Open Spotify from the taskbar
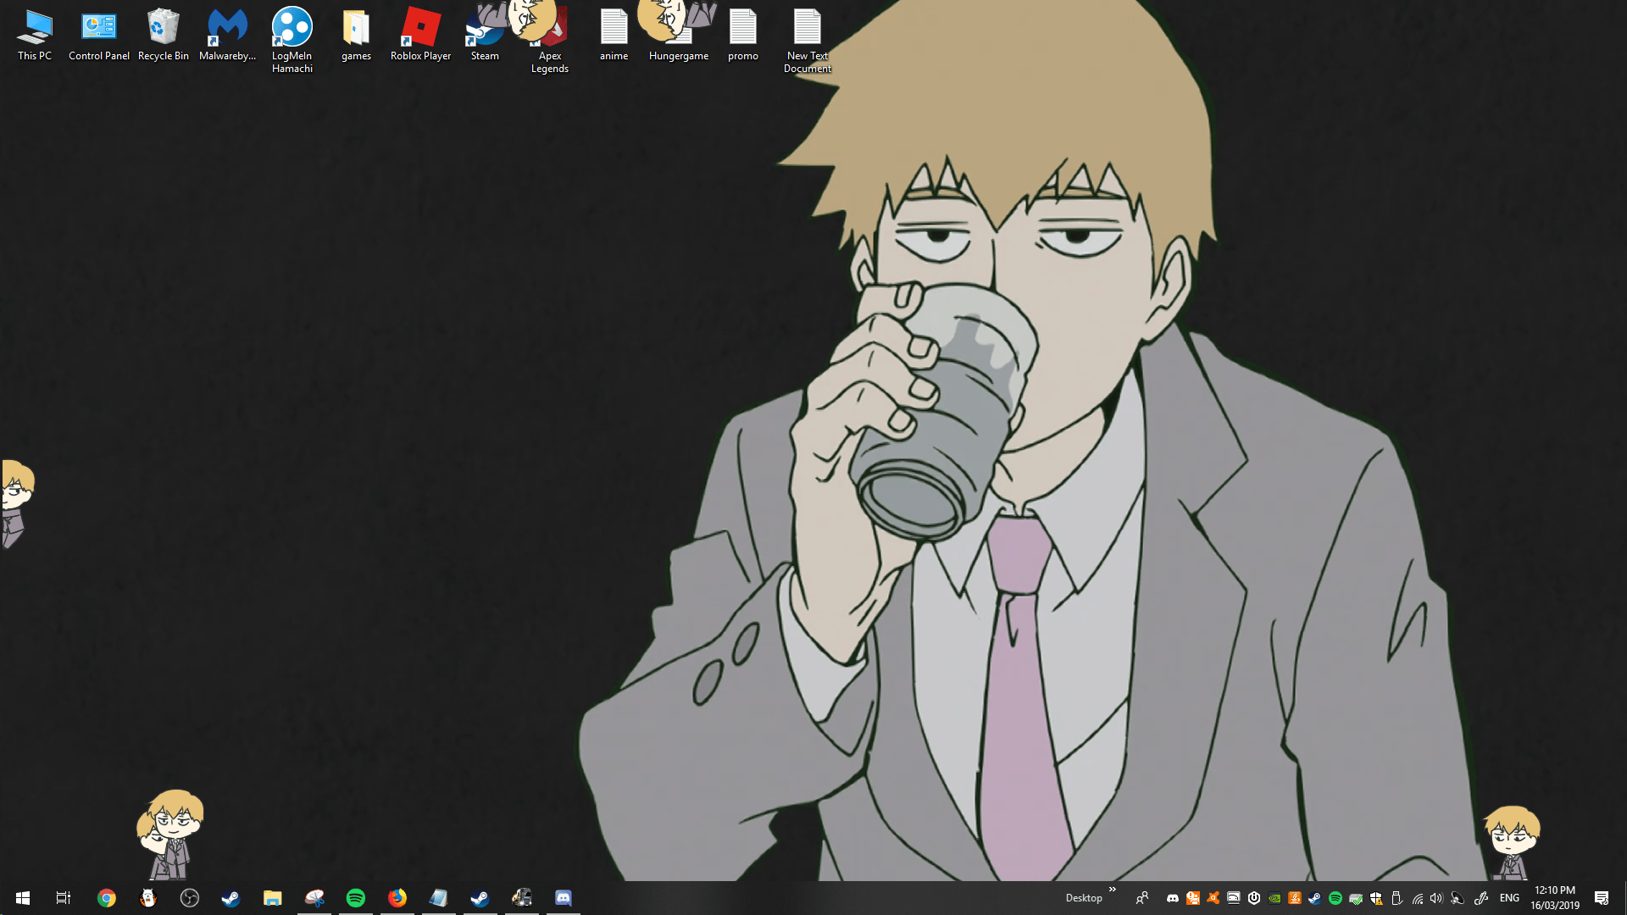The width and height of the screenshot is (1627, 915). pyautogui.click(x=356, y=898)
